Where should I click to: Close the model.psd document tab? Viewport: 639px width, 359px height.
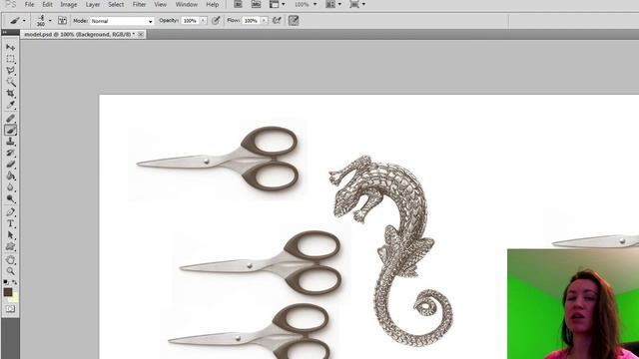[x=141, y=35]
